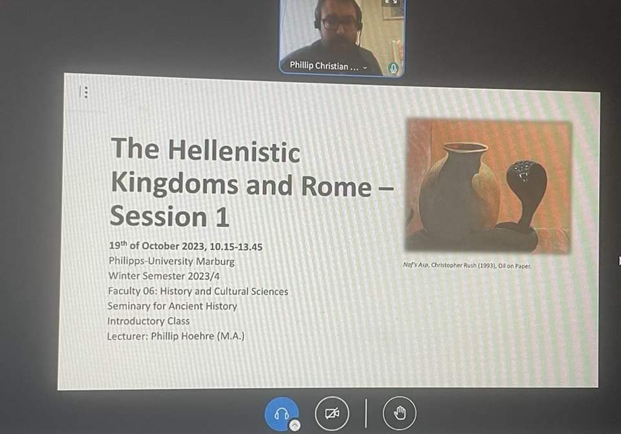Click the Session 1 heading text
Image resolution: width=621 pixels, height=434 pixels.
point(169,216)
